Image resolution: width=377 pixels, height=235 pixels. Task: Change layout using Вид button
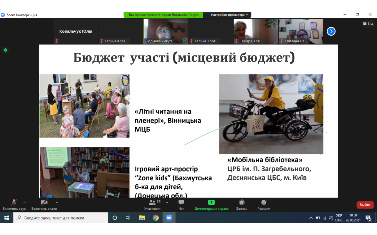[x=368, y=24]
